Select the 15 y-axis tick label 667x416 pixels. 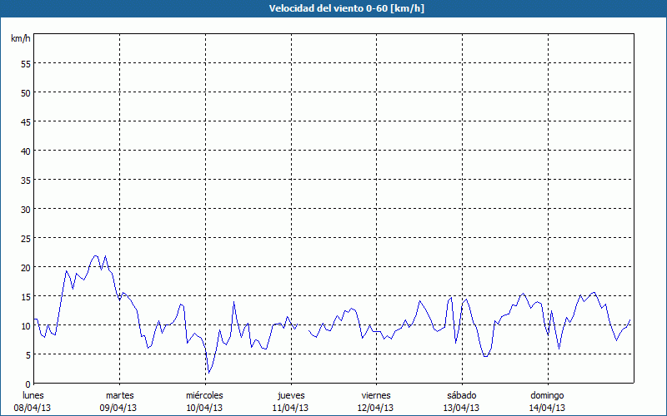pyautogui.click(x=25, y=296)
